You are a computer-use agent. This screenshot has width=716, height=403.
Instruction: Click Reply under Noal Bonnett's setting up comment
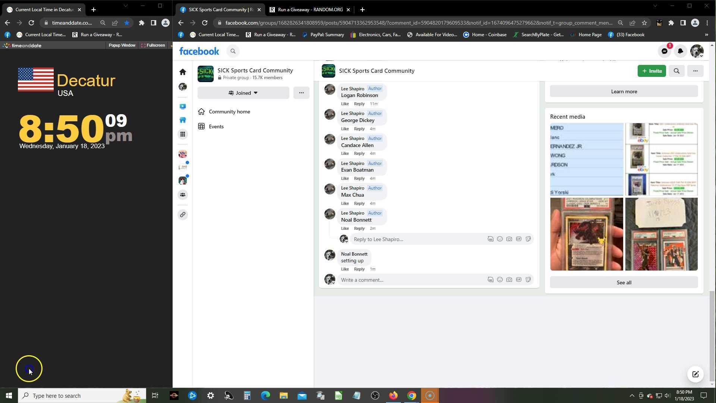pyautogui.click(x=359, y=269)
